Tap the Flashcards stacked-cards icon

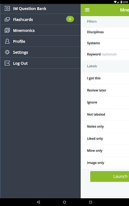7,19
